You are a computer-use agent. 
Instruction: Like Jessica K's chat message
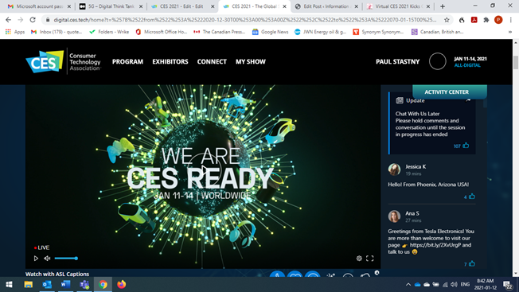pos(472,197)
